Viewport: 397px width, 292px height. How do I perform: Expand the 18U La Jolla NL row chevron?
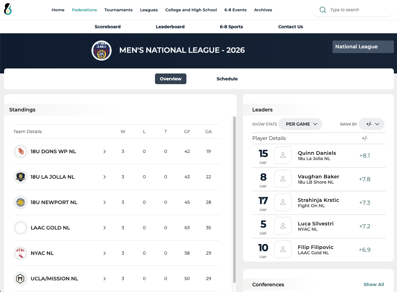click(x=105, y=177)
